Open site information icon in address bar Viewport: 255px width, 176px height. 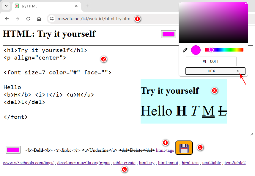pyautogui.click(x=52, y=19)
